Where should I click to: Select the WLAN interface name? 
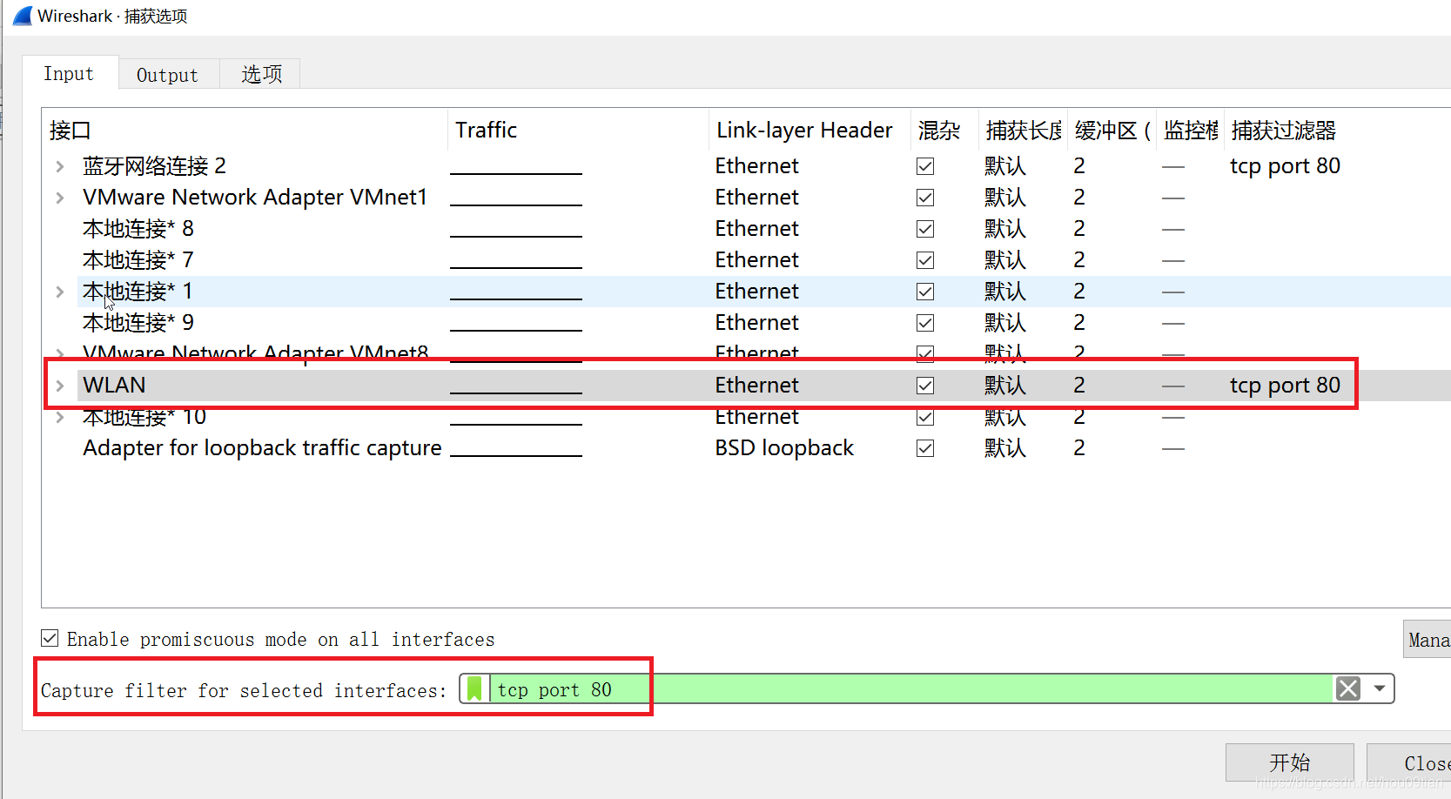point(114,386)
